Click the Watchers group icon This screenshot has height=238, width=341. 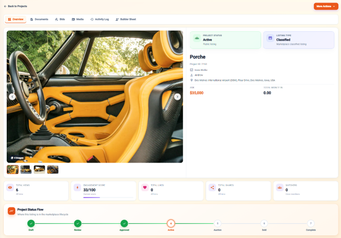[x=280, y=187]
